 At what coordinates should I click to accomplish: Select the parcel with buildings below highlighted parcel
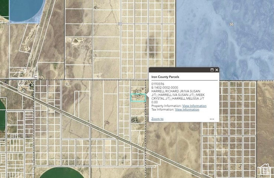click(137, 119)
